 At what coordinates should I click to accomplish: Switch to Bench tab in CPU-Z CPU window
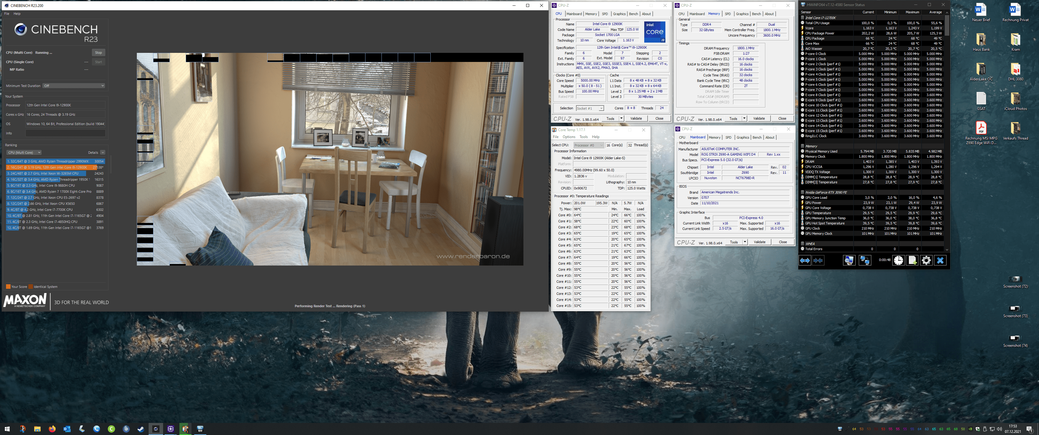coord(634,14)
